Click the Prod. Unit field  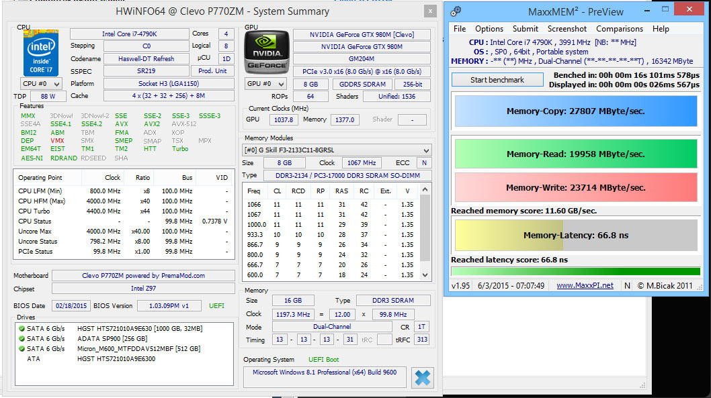click(x=212, y=71)
